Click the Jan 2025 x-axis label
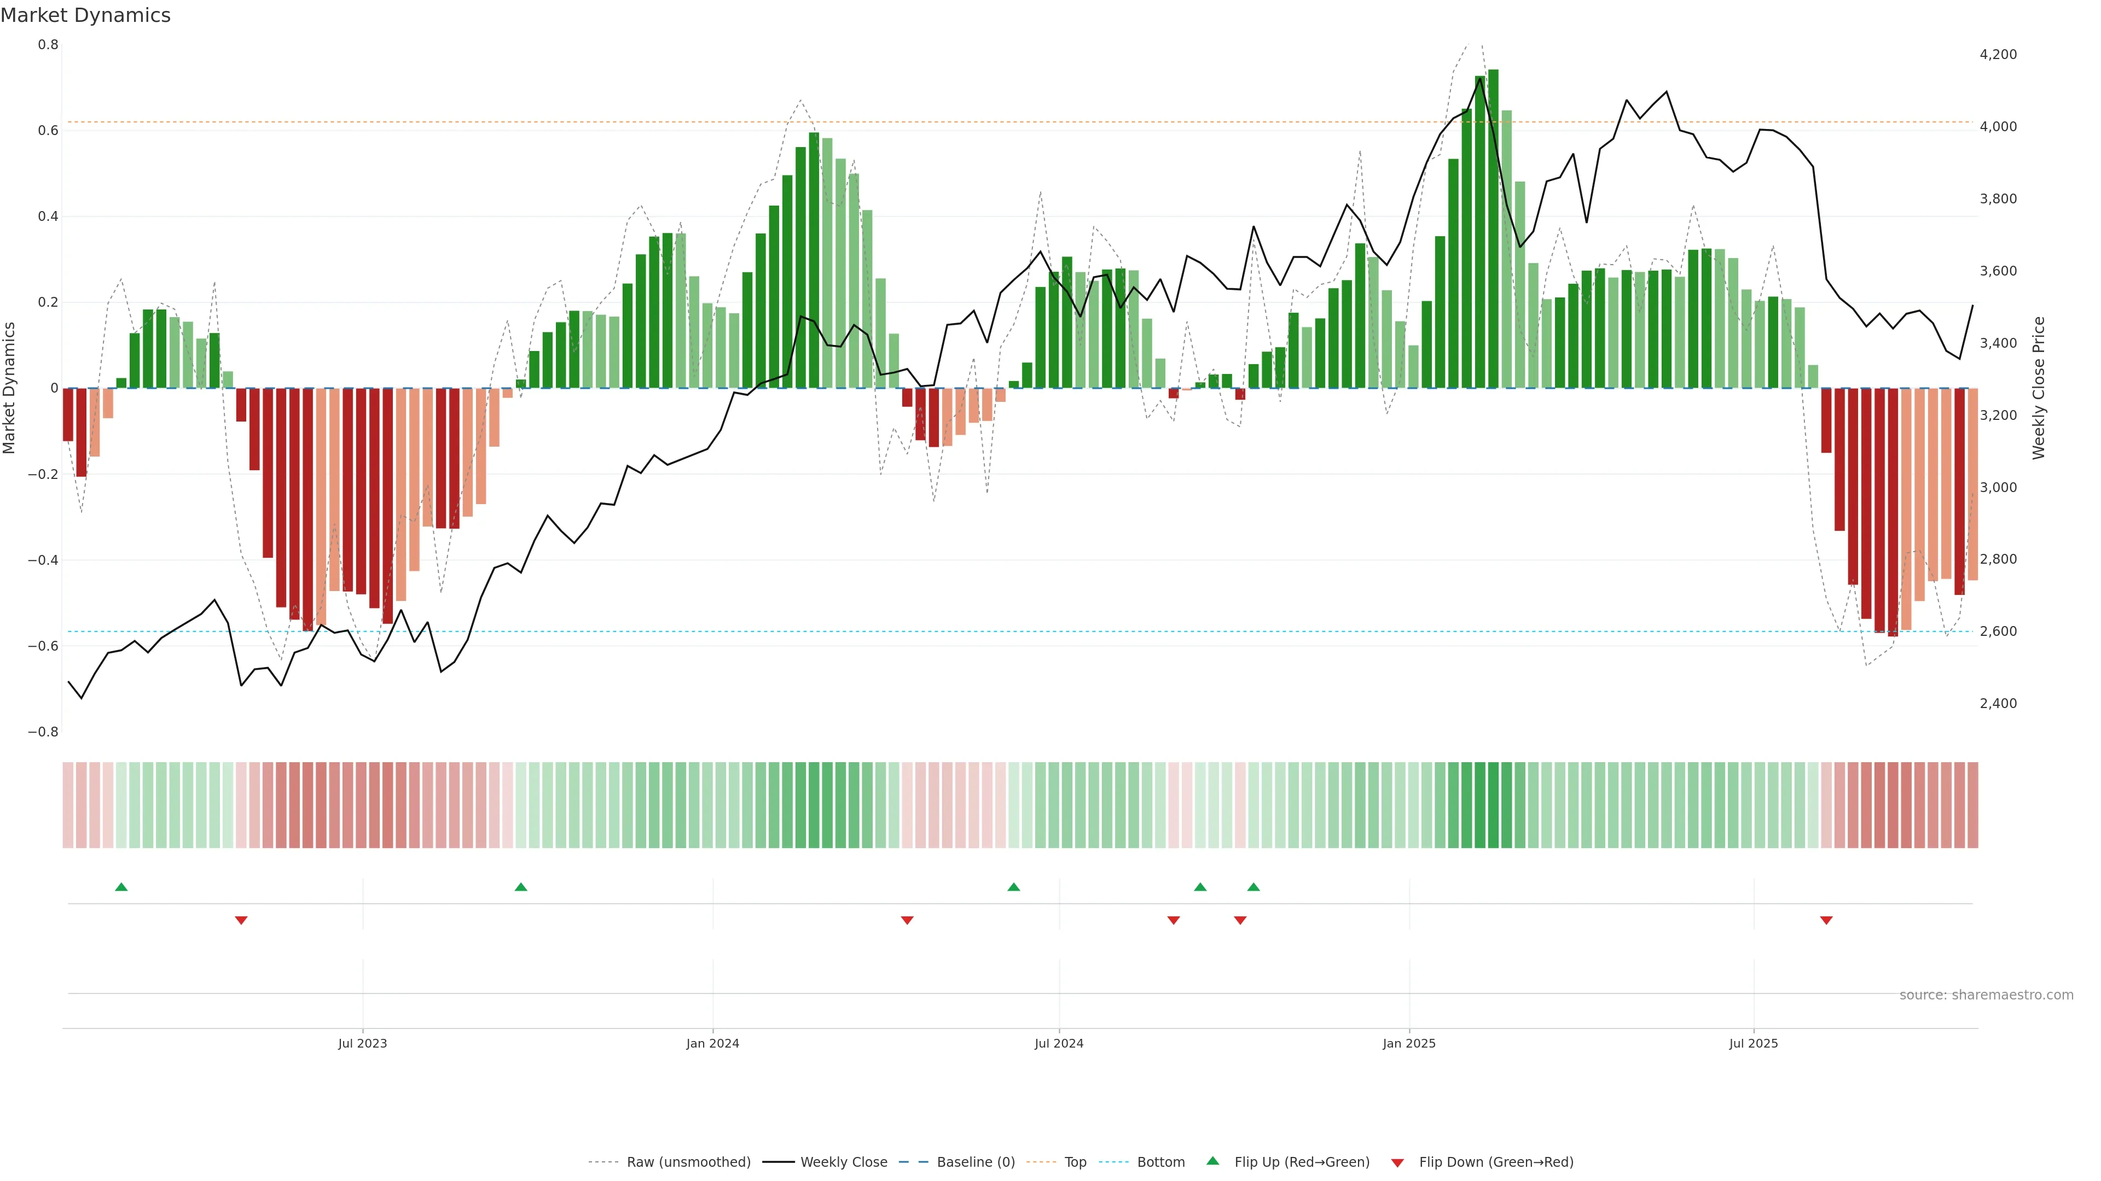The width and height of the screenshot is (2101, 1181). [x=1408, y=1043]
